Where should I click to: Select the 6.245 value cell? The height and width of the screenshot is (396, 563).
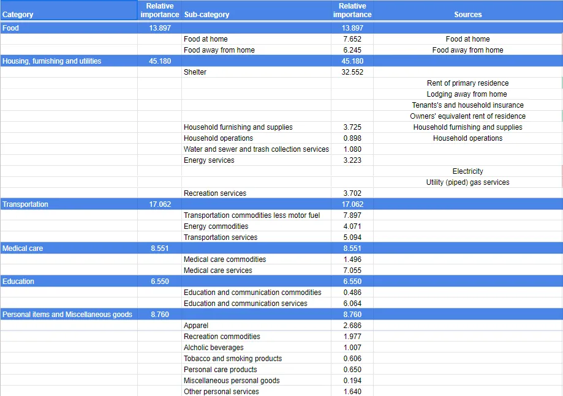(352, 50)
